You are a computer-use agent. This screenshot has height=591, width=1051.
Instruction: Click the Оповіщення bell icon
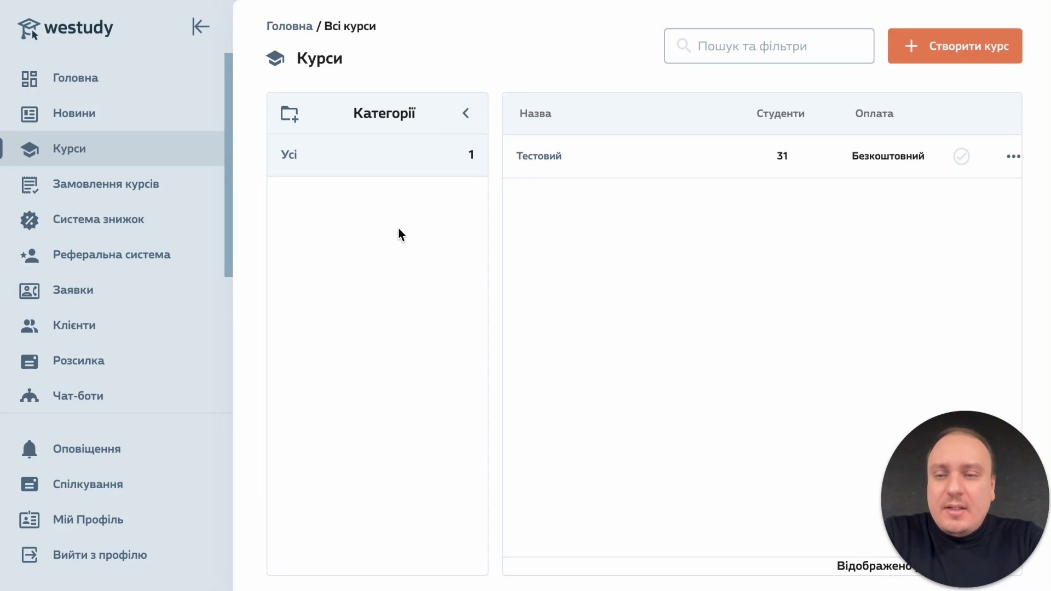coord(29,449)
